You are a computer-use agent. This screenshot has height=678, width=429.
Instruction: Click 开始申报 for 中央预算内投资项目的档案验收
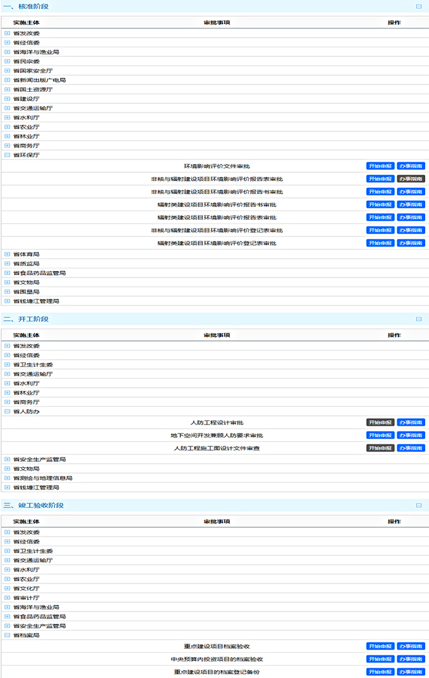(381, 659)
